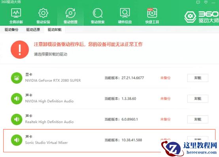219x157 pixels.
Task: Select NVIDIA High Definition Audio name
Action: [x=49, y=101]
